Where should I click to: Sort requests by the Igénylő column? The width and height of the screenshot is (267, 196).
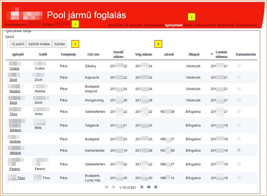tap(18, 54)
